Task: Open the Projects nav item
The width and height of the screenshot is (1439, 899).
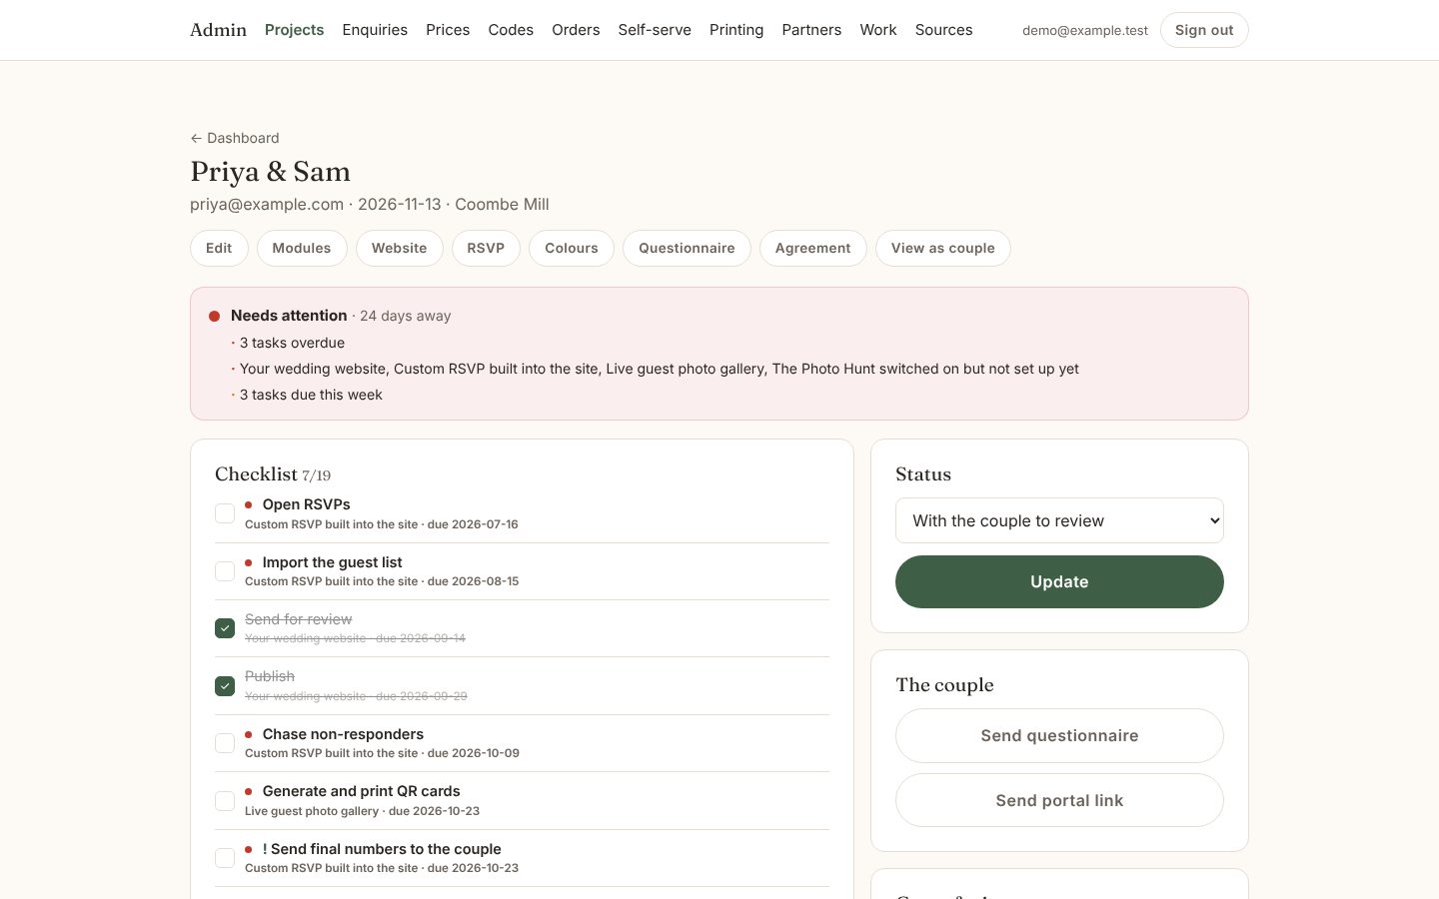Action: point(294,30)
